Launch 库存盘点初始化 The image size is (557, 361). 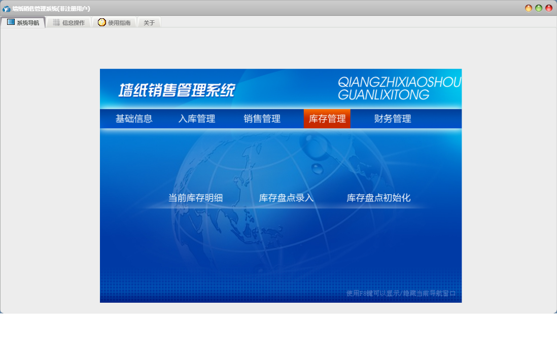pyautogui.click(x=378, y=198)
